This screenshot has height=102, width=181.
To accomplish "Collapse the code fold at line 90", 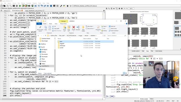I will tap(9, 58).
